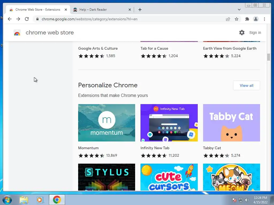
Task: Open the Action Center flag icon
Action: pos(234,200)
